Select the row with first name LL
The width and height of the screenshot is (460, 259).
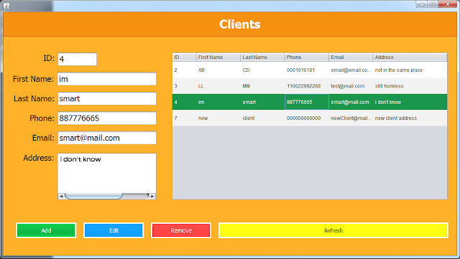click(x=310, y=86)
